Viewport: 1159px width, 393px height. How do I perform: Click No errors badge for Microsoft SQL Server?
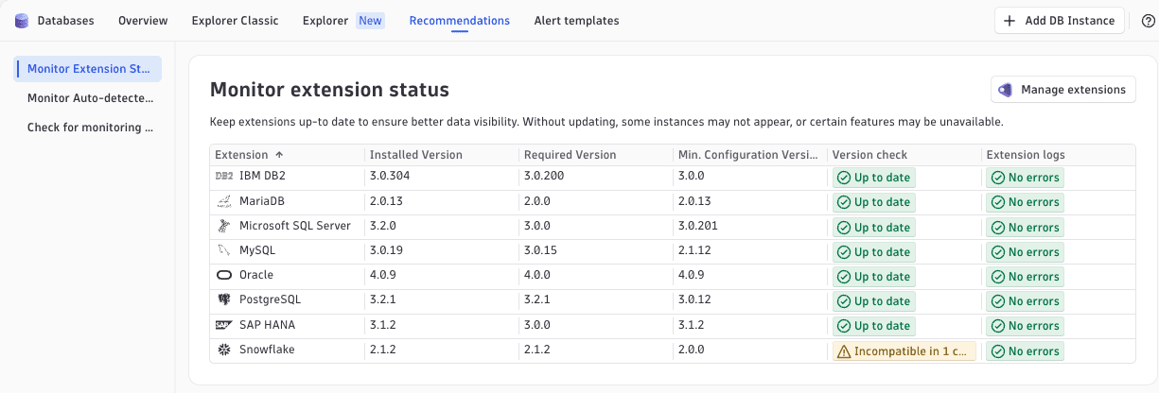[x=1025, y=228]
